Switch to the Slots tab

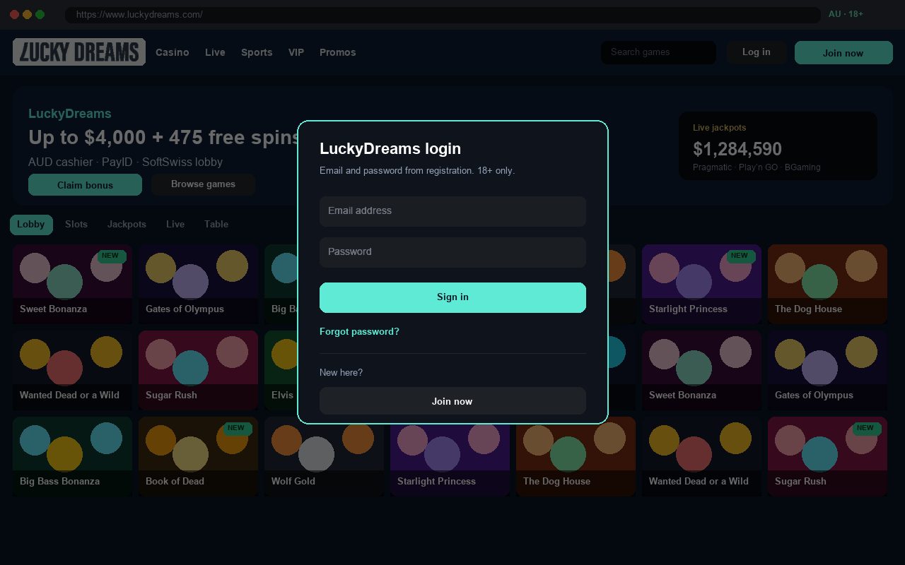76,225
